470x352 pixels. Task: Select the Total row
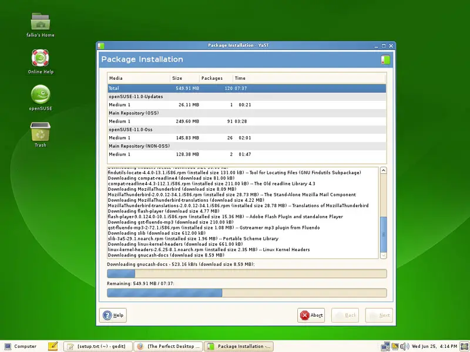coord(247,89)
